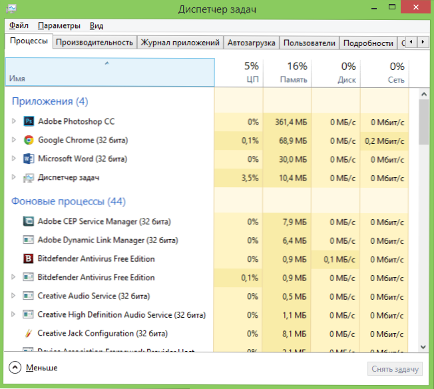The height and width of the screenshot is (389, 434).
Task: Click the Creative High Definition Audio Service icon
Action: [28, 314]
